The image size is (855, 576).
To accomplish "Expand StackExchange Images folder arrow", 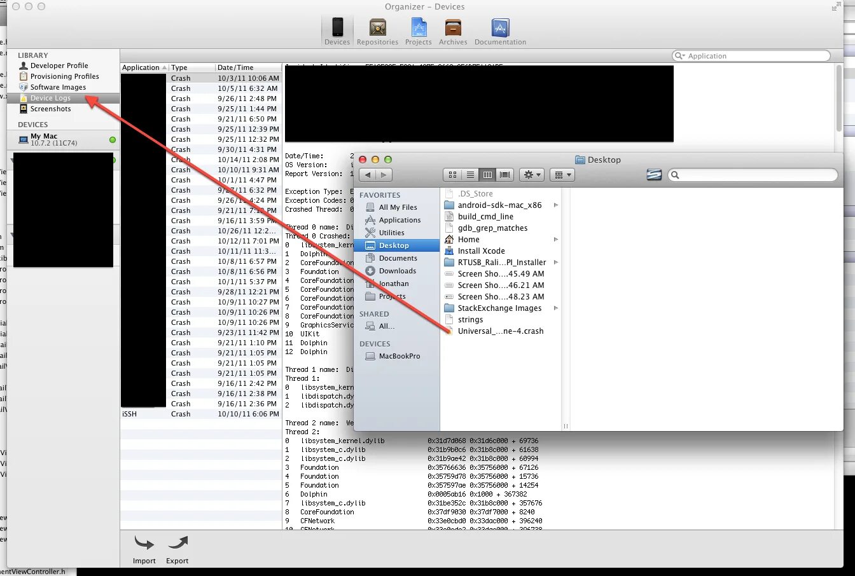I will tap(556, 308).
